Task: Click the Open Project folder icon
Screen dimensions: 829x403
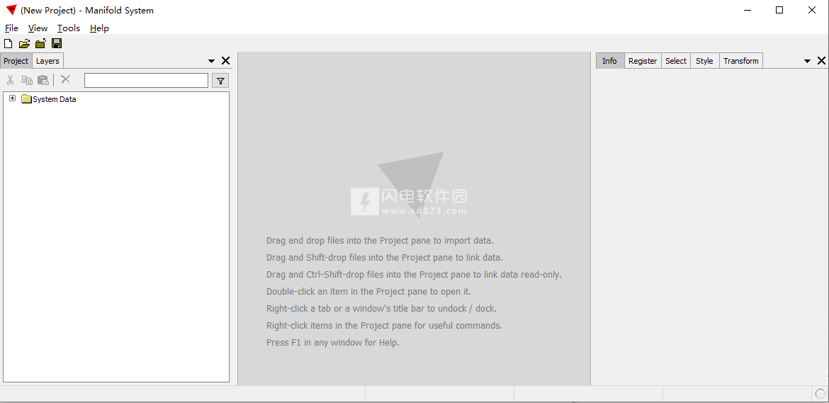Action: [x=24, y=43]
